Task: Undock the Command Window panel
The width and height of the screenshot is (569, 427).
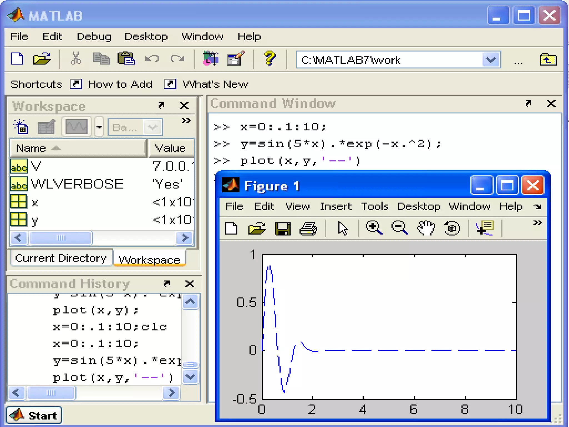Action: pos(528,104)
